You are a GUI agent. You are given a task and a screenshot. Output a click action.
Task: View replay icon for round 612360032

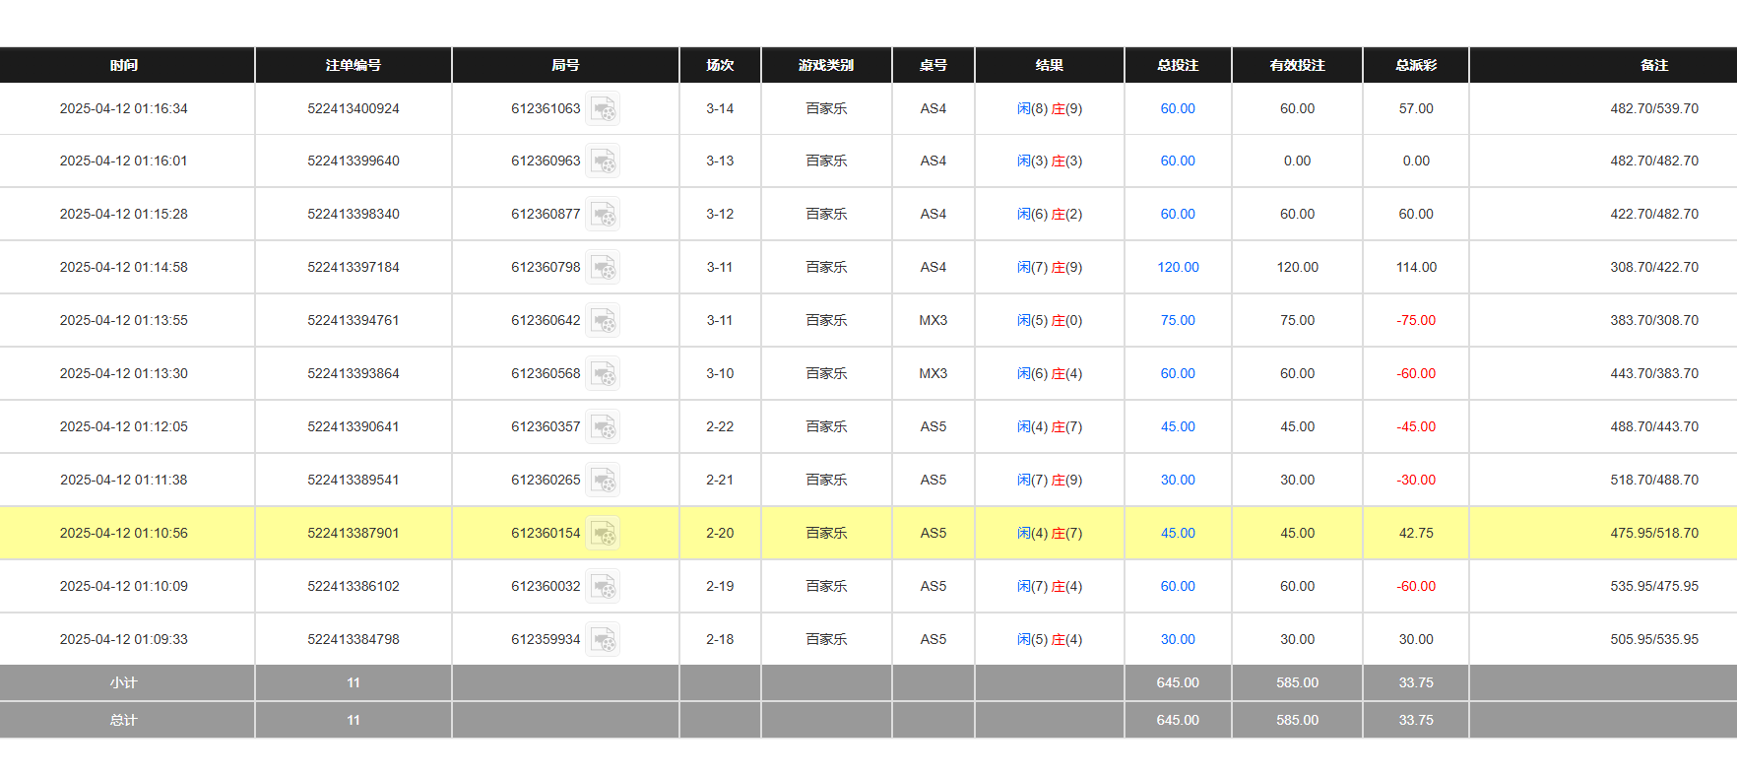[603, 586]
